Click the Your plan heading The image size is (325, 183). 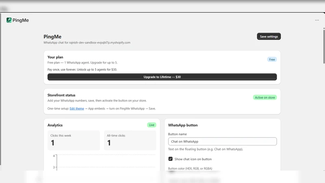(55, 57)
